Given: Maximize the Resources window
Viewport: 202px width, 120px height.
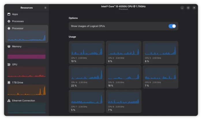Looking at the screenshot, I should (188, 8).
